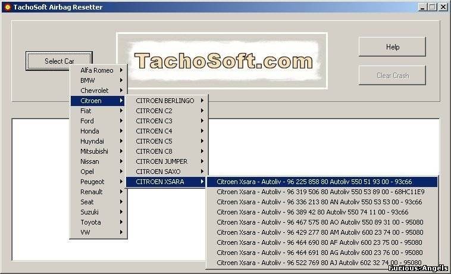Click the TachoSoft.com logo banner
This screenshot has height=274, width=451.
pos(222,61)
